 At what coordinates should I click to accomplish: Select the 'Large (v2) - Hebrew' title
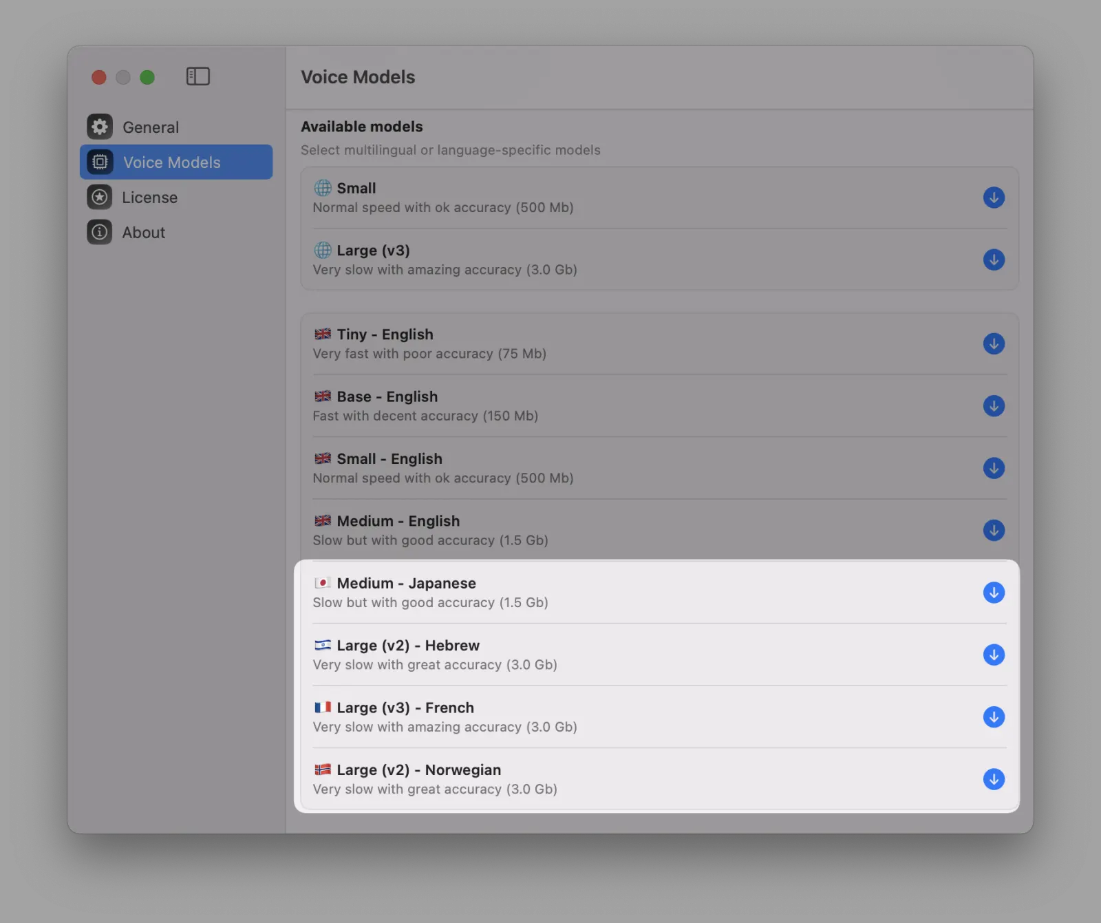coord(408,646)
